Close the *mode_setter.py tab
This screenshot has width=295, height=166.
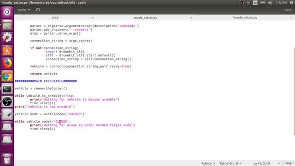[x=291, y=18]
